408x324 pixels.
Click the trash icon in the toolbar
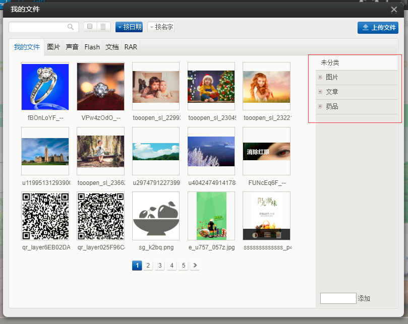[x=103, y=27]
